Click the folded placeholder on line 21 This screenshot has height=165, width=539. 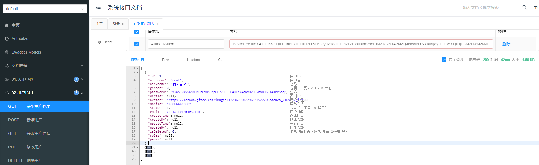tap(149, 147)
